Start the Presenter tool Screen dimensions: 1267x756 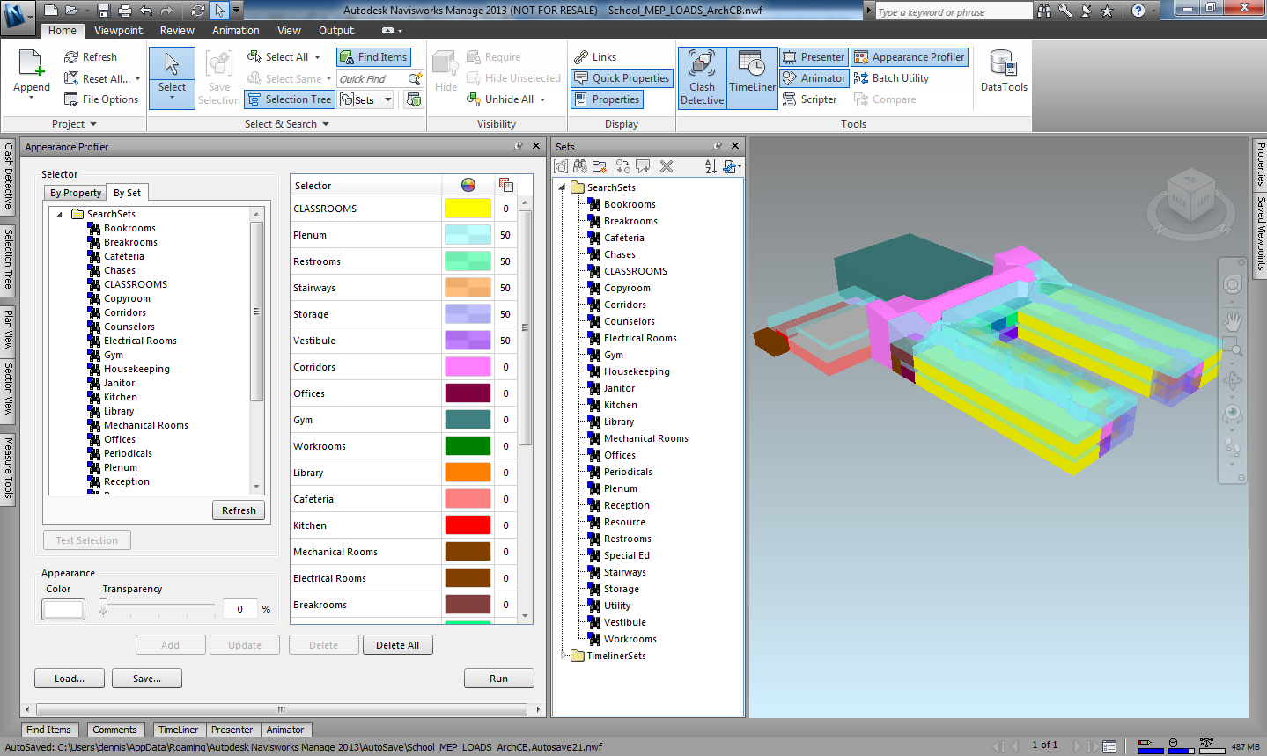coord(813,56)
